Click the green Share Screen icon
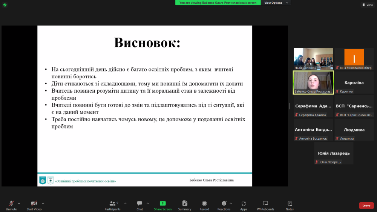 click(162, 204)
